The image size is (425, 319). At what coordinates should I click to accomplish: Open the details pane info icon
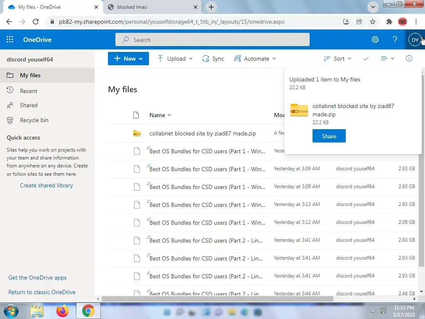click(409, 58)
